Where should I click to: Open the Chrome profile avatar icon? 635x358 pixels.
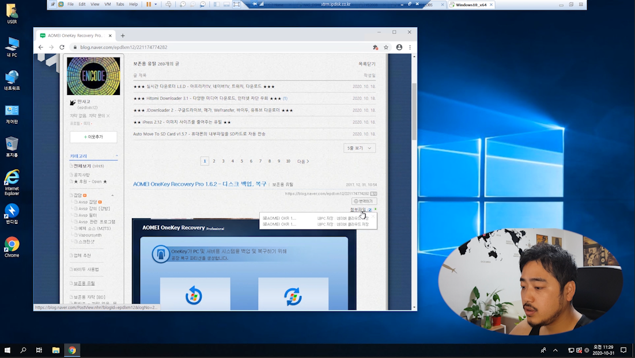tap(399, 47)
